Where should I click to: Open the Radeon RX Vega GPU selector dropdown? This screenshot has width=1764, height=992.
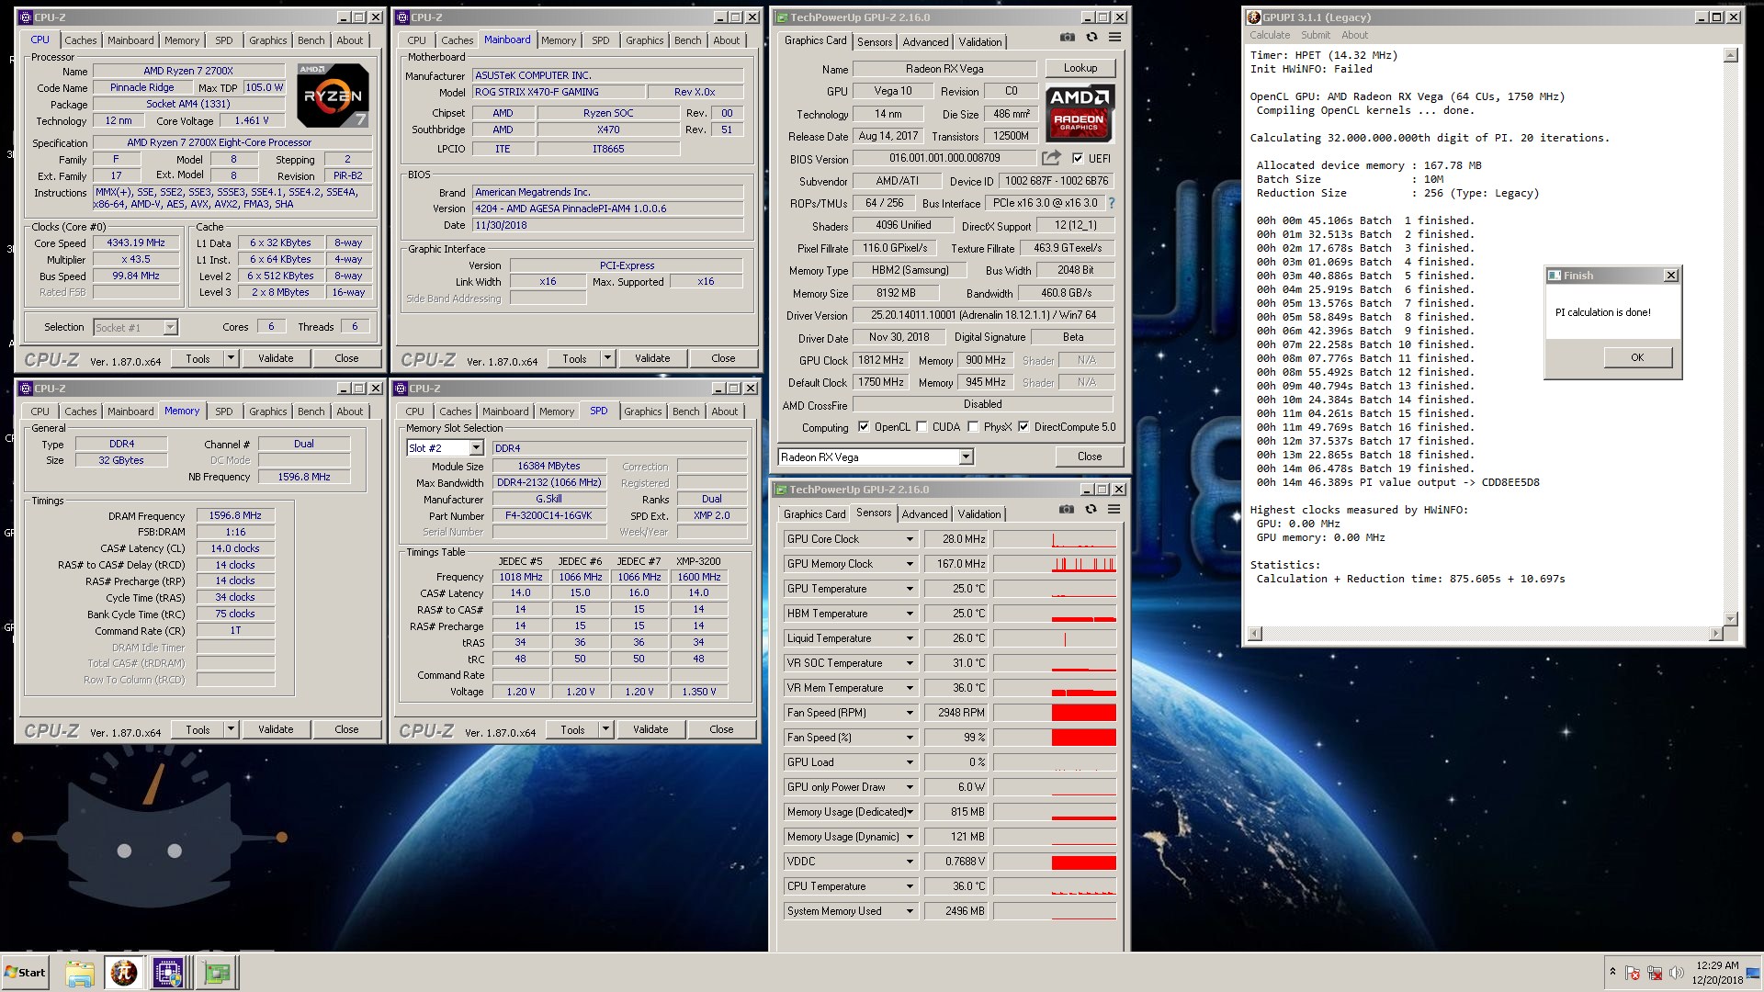click(x=966, y=457)
